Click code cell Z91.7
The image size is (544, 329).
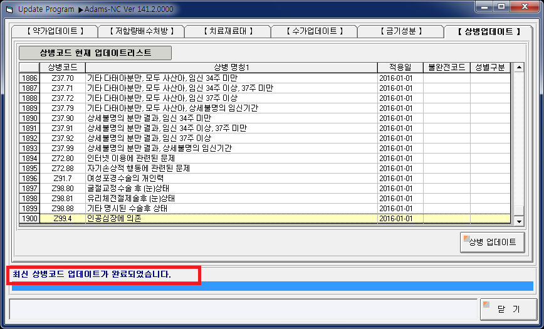click(63, 179)
